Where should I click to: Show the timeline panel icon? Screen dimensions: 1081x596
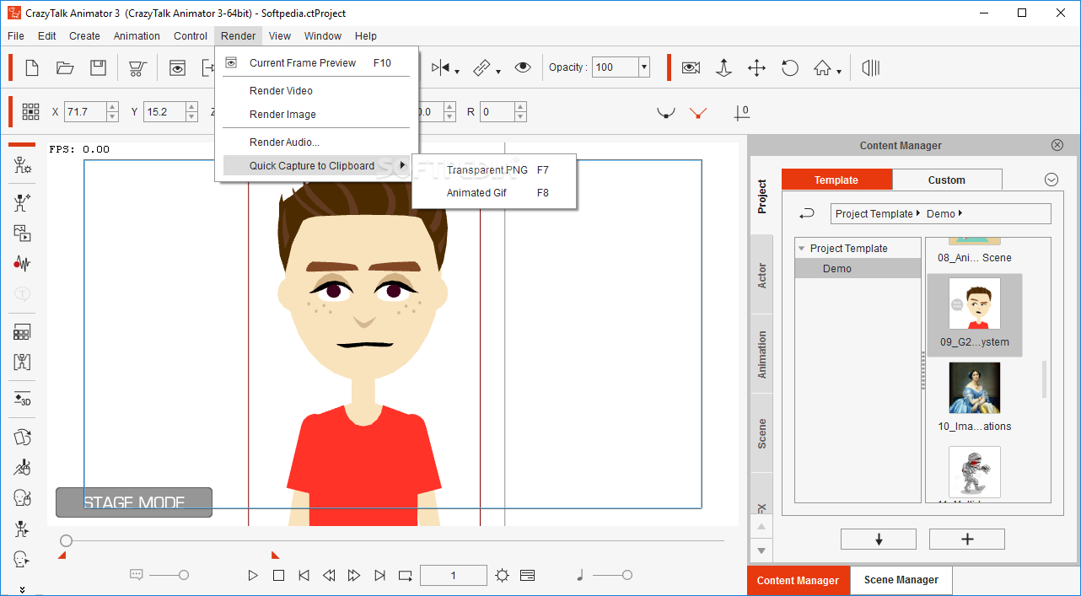[528, 576]
